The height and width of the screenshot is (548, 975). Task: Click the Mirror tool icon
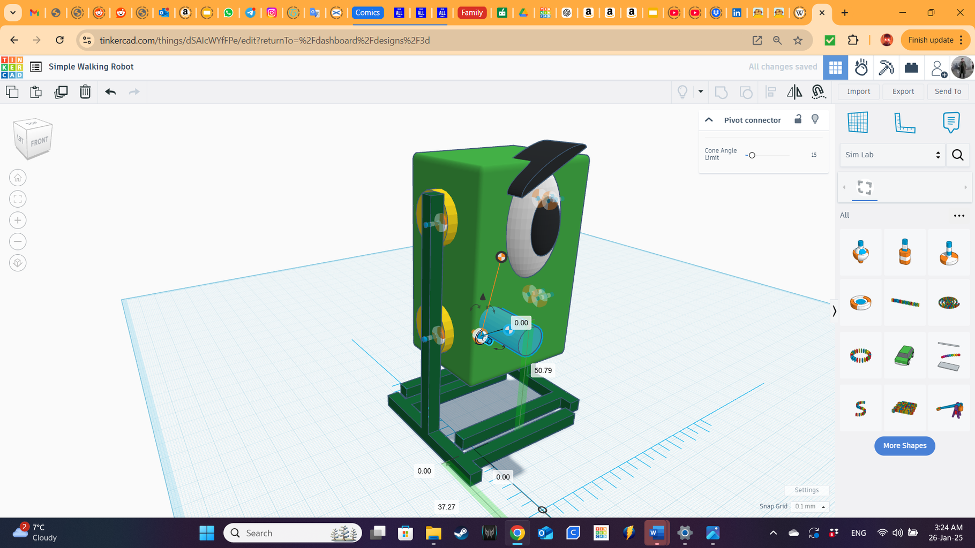(794, 92)
